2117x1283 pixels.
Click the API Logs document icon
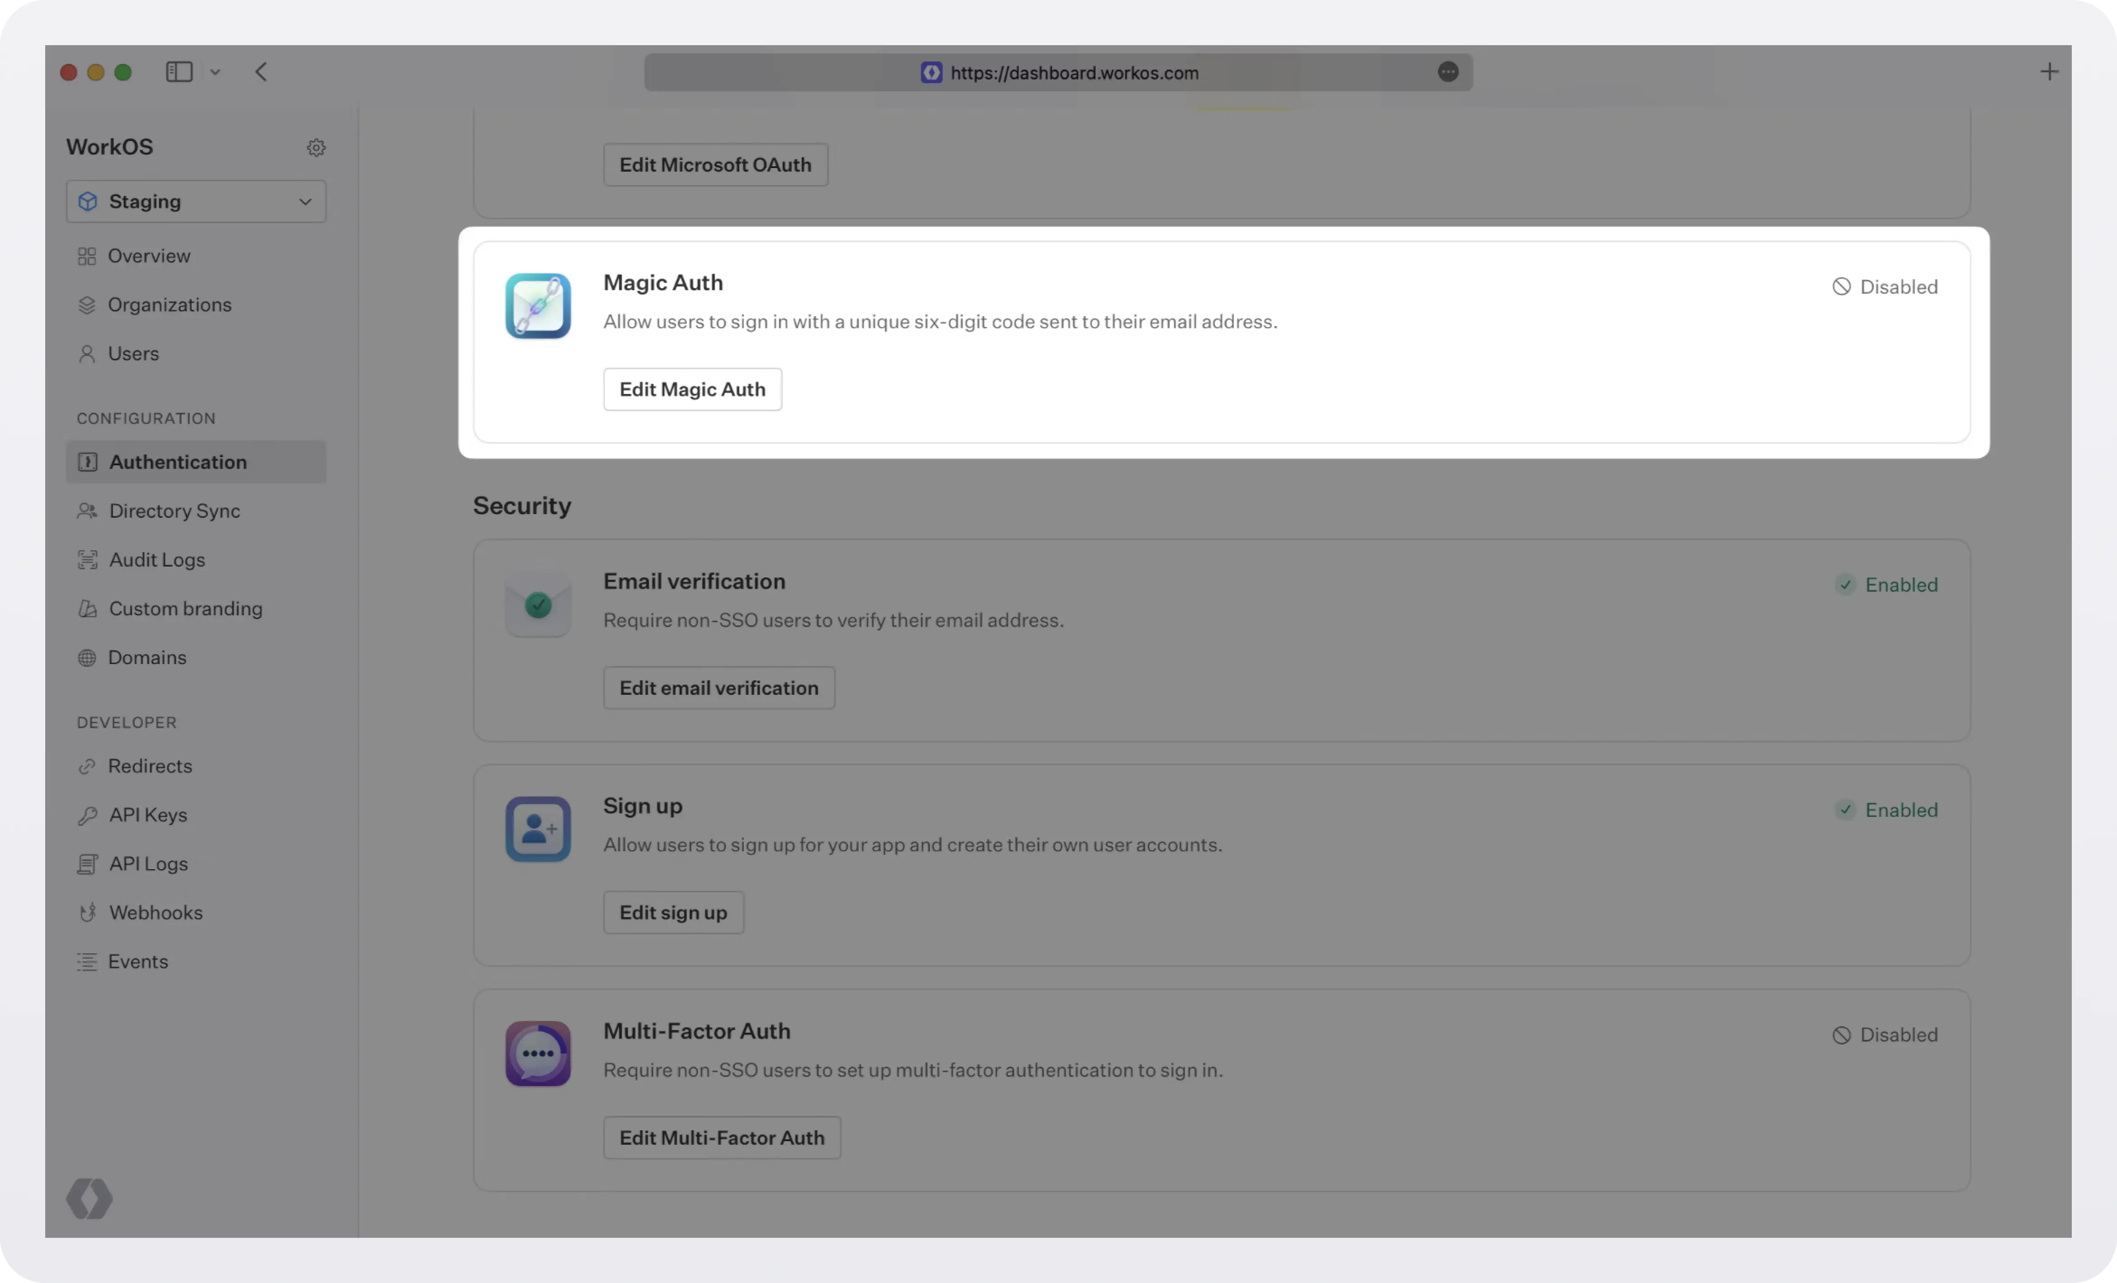(87, 864)
